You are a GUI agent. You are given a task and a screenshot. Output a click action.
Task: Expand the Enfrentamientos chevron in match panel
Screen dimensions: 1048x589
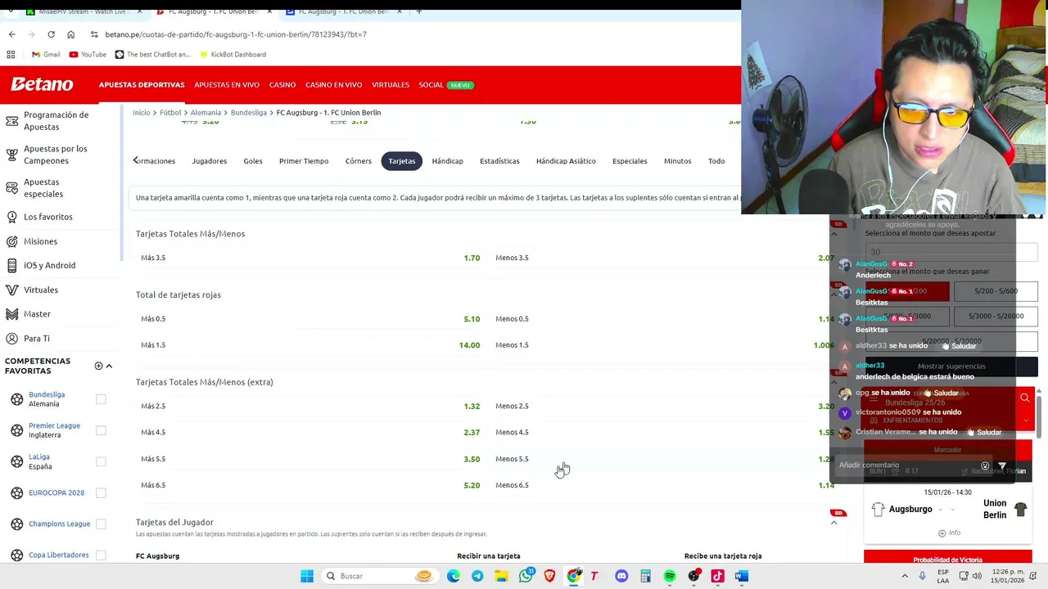point(1026,420)
